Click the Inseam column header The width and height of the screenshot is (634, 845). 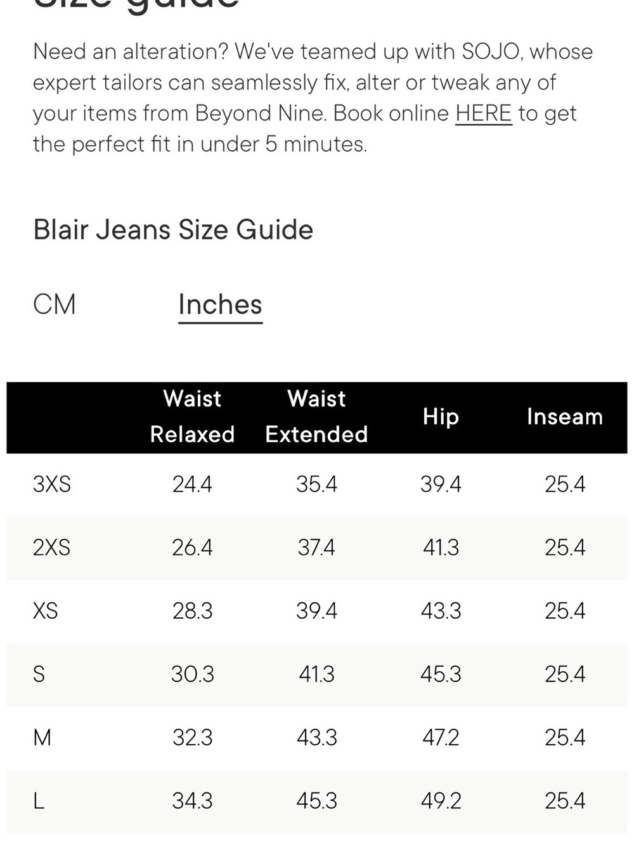pyautogui.click(x=564, y=416)
